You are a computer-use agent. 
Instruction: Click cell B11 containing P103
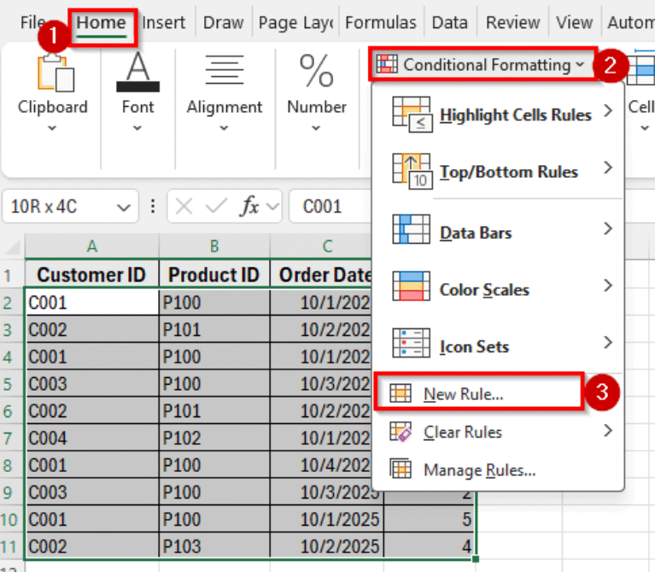(x=214, y=546)
